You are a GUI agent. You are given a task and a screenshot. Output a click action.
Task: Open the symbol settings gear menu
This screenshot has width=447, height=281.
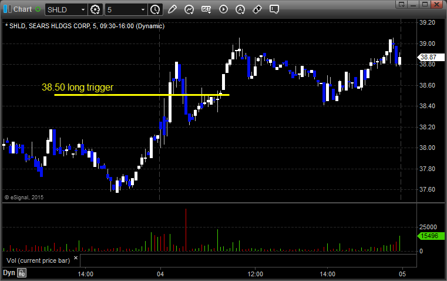(95, 9)
